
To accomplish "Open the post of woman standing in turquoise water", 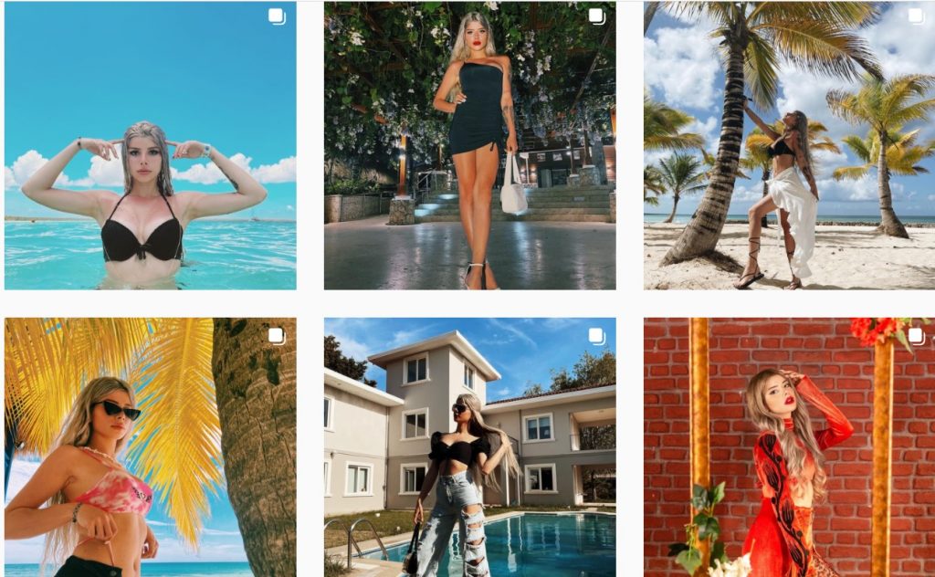I will click(151, 145).
